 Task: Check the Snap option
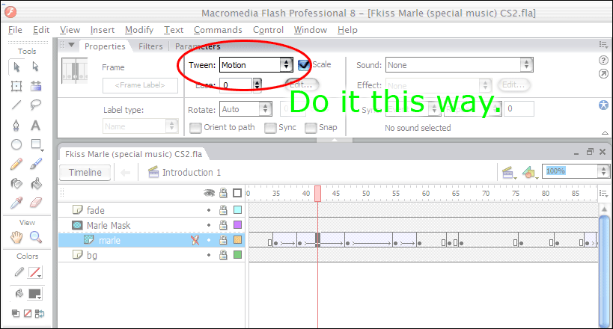310,127
